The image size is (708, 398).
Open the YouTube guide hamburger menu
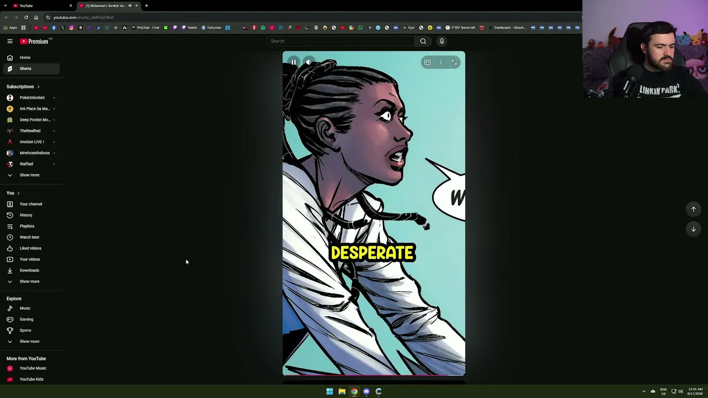tap(10, 41)
